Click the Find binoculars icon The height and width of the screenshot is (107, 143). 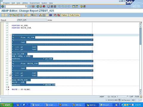click(52, 7)
